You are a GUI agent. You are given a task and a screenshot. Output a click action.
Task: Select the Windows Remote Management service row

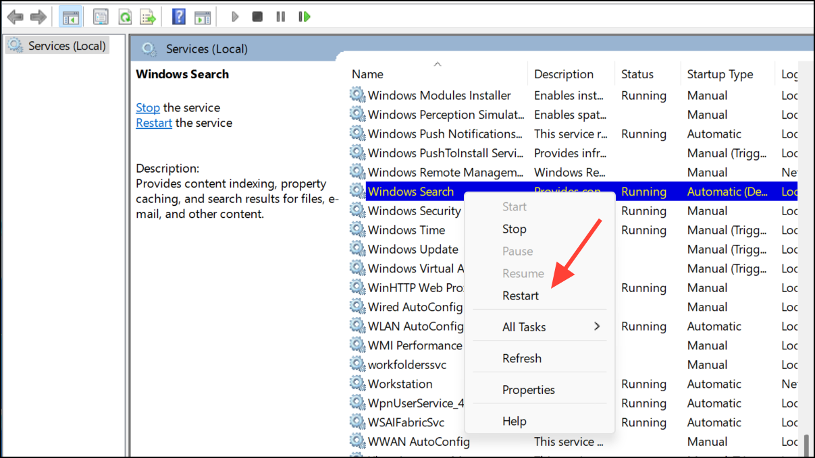coord(573,172)
